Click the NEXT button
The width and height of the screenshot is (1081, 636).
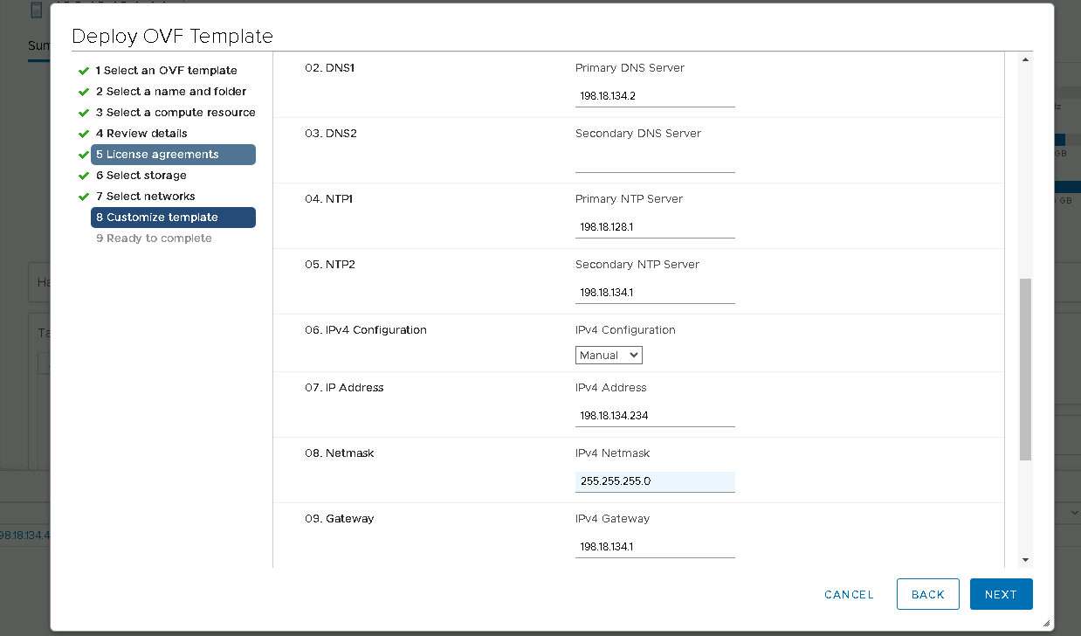[1001, 594]
